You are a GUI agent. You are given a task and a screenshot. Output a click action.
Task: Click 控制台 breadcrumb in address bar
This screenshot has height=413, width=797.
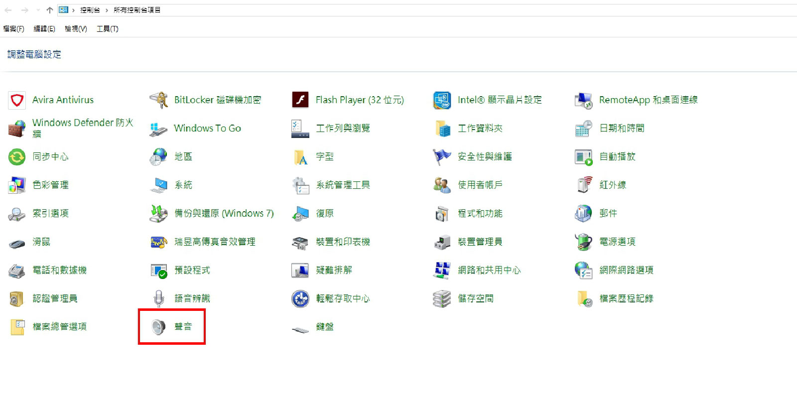click(90, 10)
